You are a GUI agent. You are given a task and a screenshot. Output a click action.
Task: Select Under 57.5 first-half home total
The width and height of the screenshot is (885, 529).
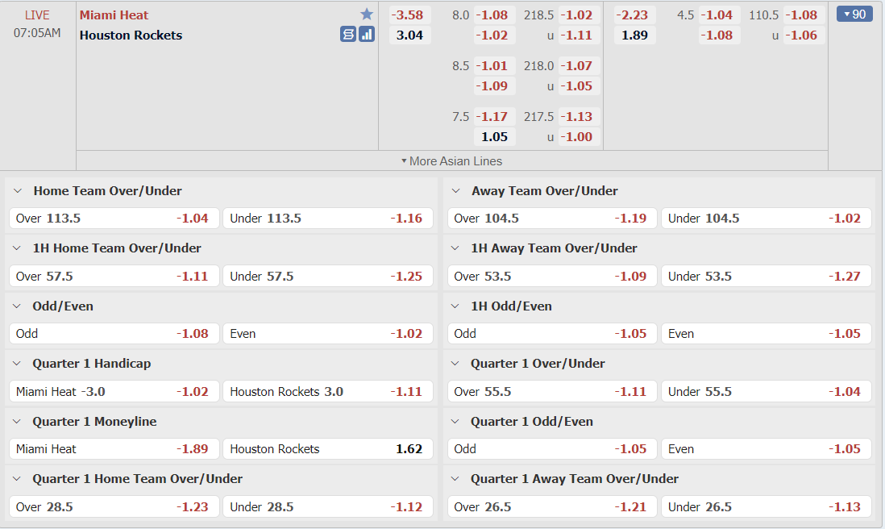coord(328,276)
